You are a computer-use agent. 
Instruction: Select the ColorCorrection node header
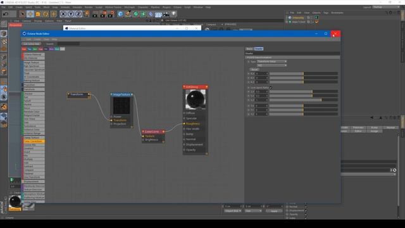click(153, 132)
